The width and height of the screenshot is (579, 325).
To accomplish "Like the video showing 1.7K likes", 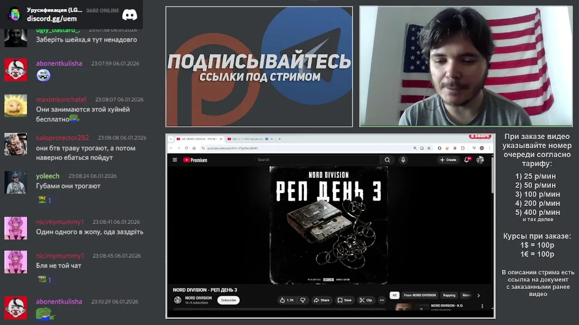I will [x=287, y=300].
